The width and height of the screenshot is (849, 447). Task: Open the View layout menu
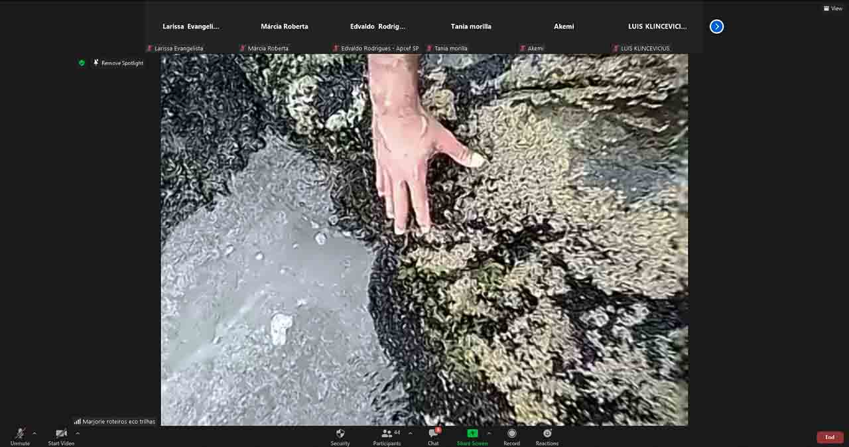[833, 9]
